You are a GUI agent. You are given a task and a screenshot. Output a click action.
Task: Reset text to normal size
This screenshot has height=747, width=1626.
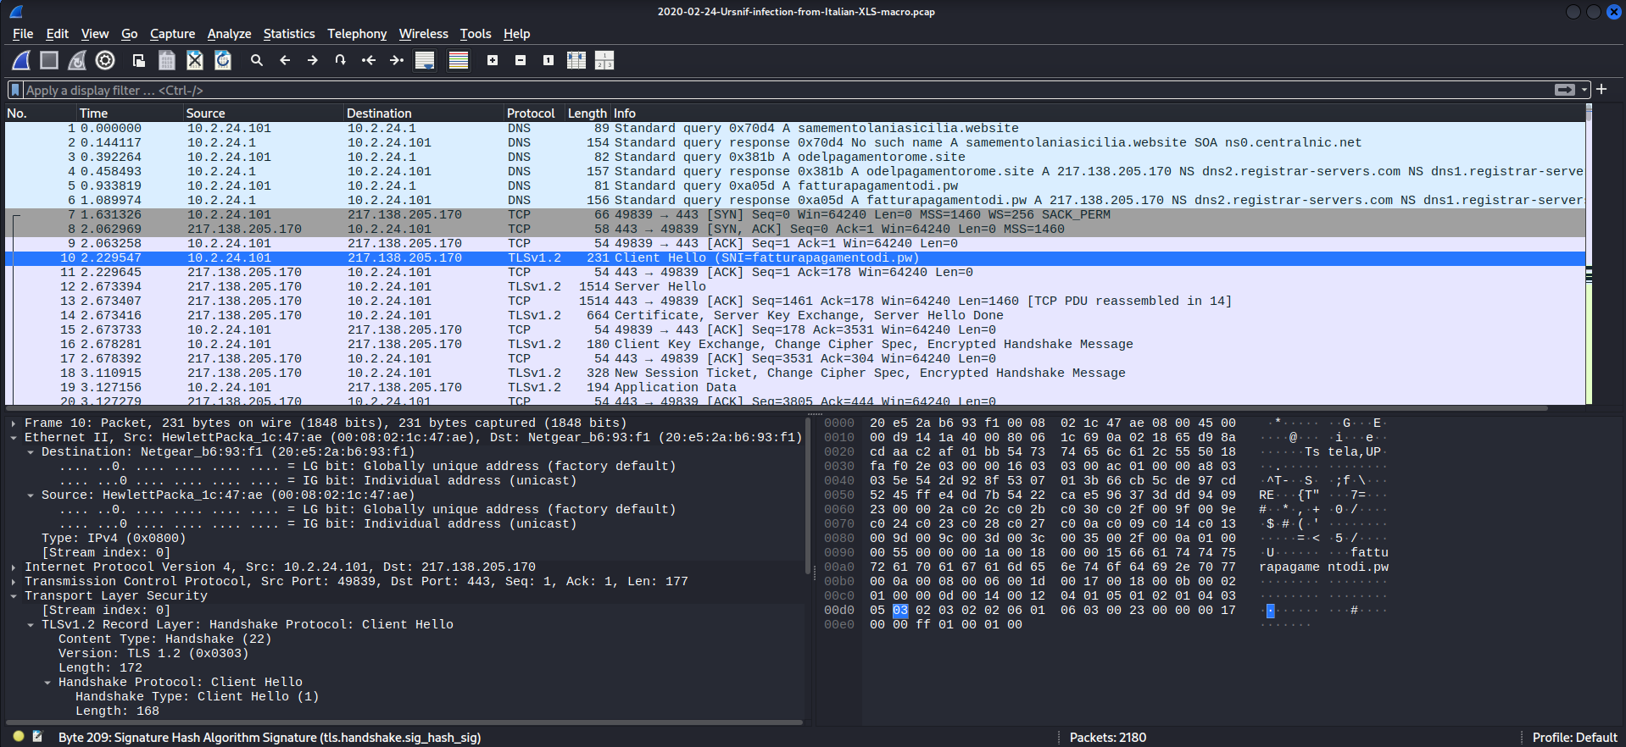[x=548, y=60]
